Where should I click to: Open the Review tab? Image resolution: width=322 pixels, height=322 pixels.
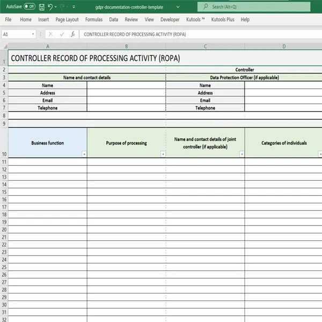point(131,19)
